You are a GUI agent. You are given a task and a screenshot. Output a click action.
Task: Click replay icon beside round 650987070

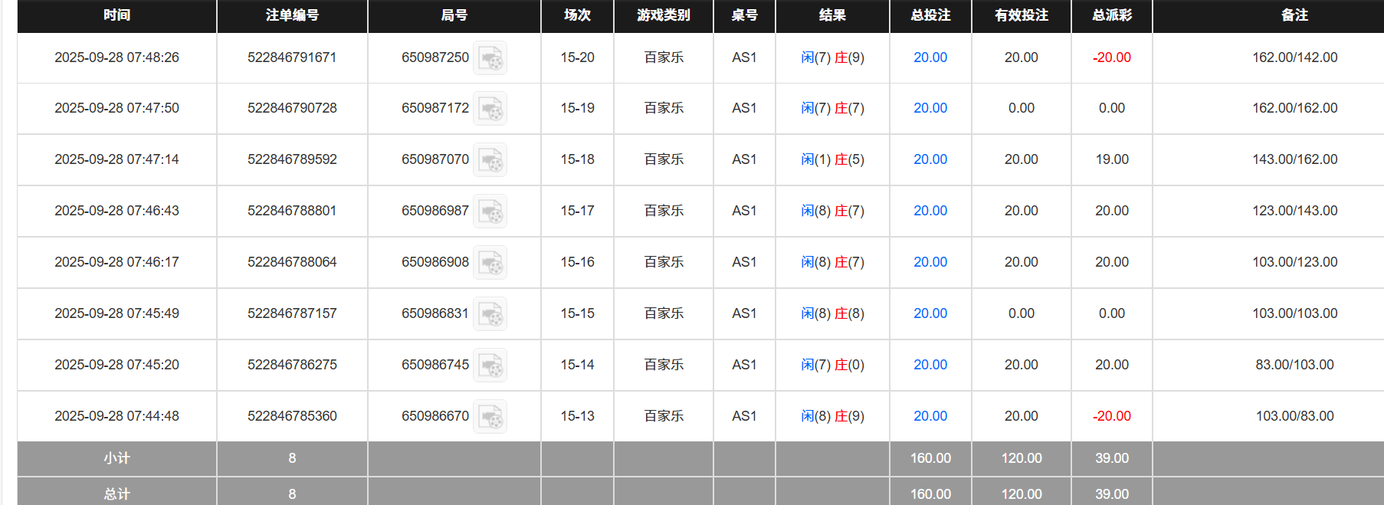[490, 160]
